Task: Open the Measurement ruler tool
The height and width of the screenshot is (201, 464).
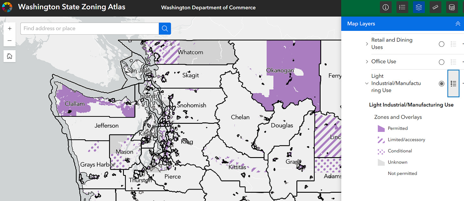Action: 435,8
